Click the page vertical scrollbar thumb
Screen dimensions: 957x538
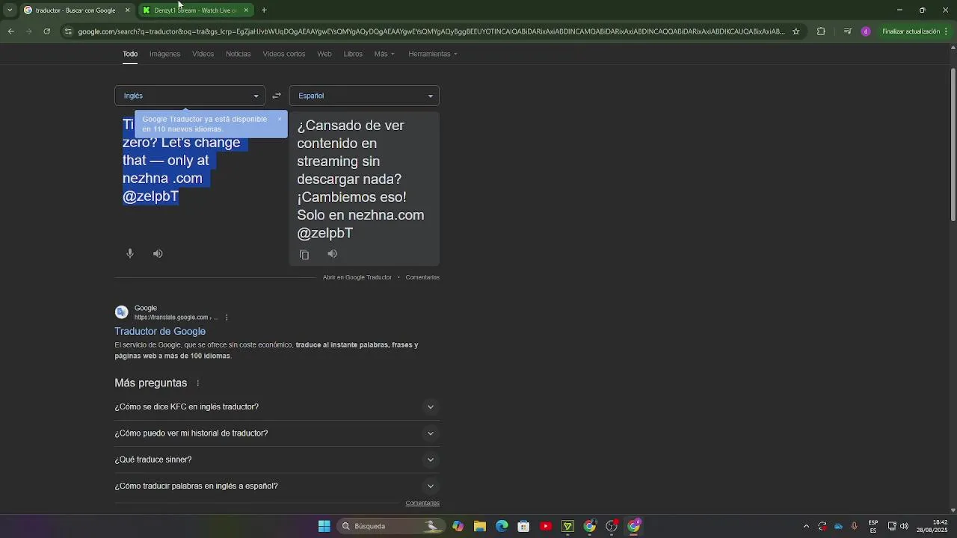[x=953, y=144]
